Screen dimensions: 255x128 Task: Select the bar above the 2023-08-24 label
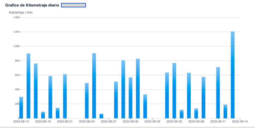(x=87, y=100)
